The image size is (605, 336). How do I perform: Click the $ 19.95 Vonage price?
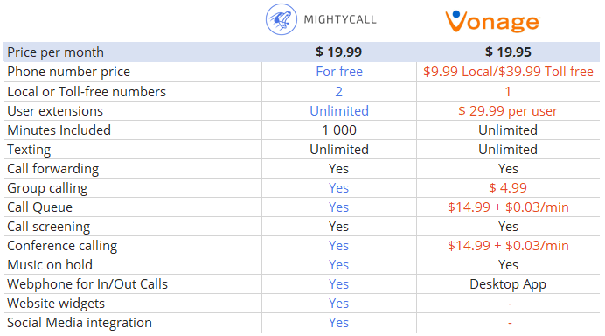508,52
